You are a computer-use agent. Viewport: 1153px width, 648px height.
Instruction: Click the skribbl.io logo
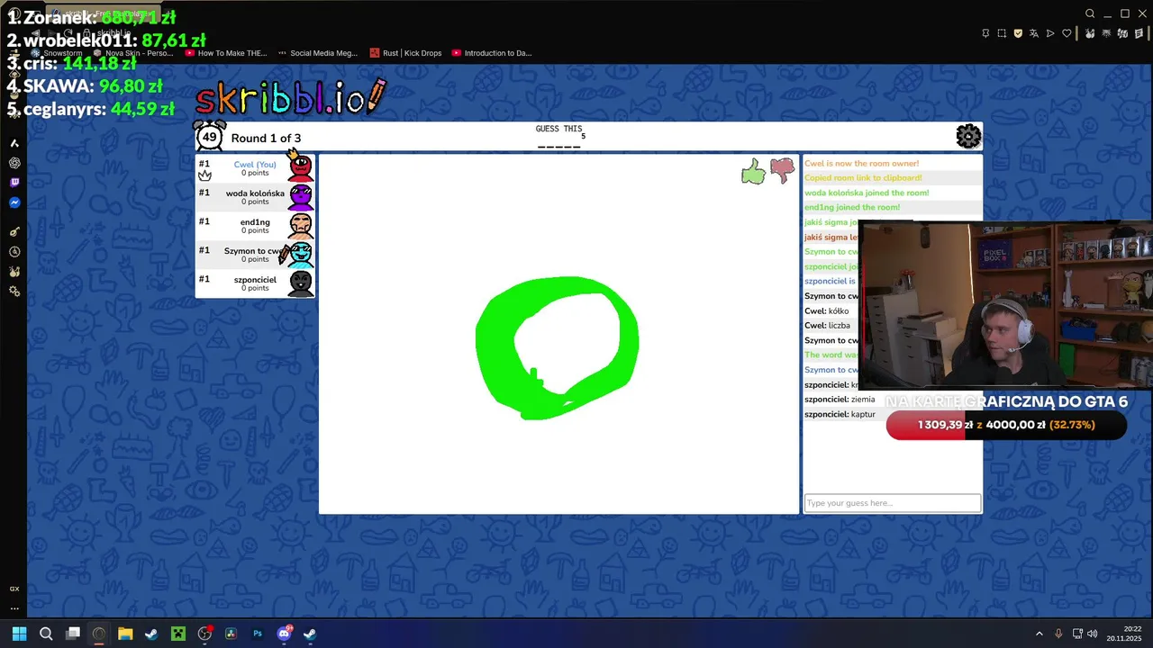coord(290,97)
